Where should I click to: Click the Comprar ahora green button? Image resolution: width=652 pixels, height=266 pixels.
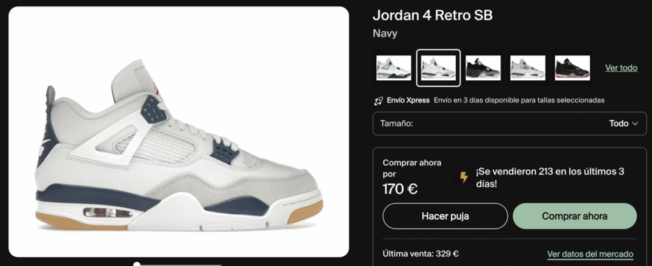coord(575,216)
